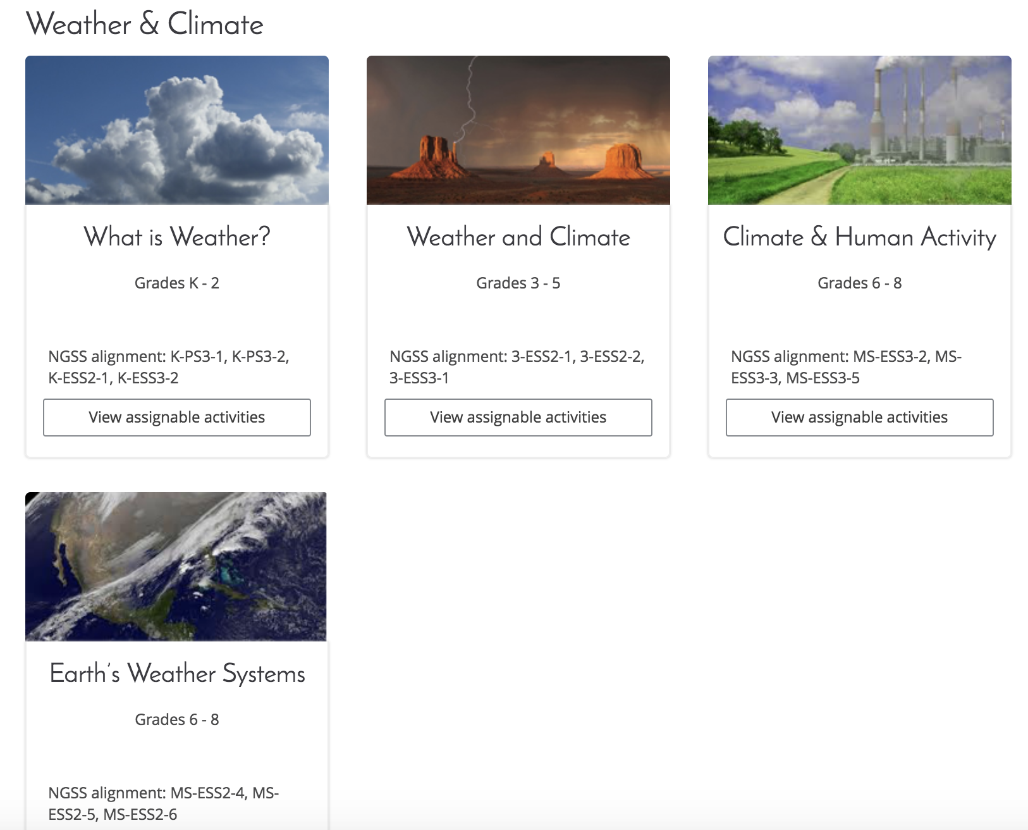Click the What is Weather? title

[x=177, y=237]
